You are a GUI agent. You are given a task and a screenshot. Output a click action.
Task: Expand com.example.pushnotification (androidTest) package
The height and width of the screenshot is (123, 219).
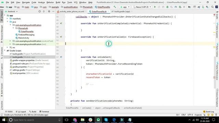10,41
